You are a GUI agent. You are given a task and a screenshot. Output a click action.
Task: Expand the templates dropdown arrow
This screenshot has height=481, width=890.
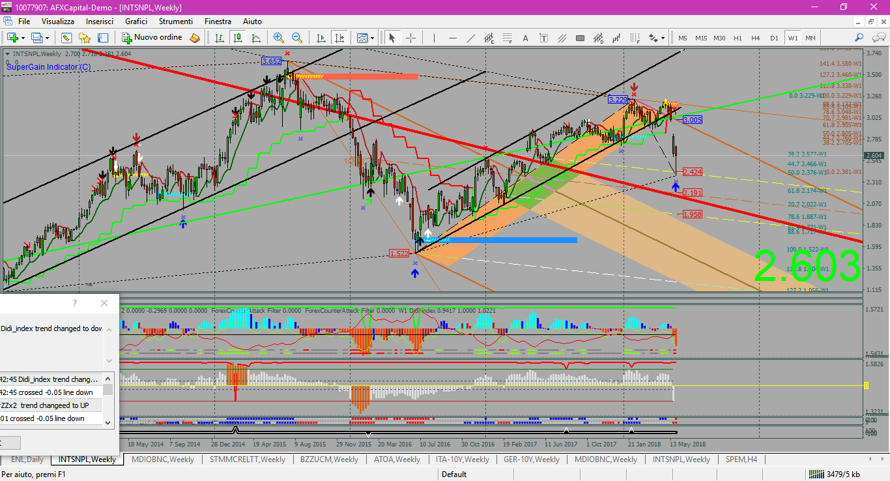point(372,38)
